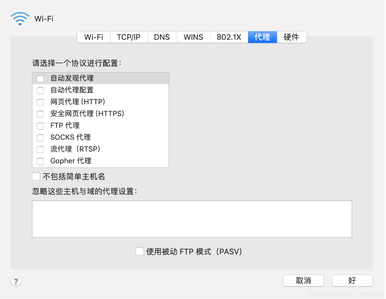
Task: Check 网页代理 (HTTP) option
Action: coord(40,102)
